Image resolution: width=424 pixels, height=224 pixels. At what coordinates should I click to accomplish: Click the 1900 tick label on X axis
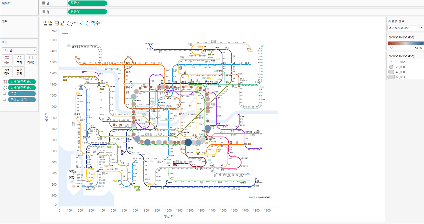pyautogui.click(x=267, y=211)
